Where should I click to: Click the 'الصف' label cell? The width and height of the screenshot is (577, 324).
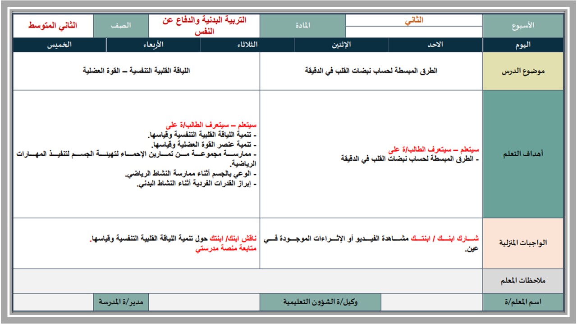[x=121, y=26]
